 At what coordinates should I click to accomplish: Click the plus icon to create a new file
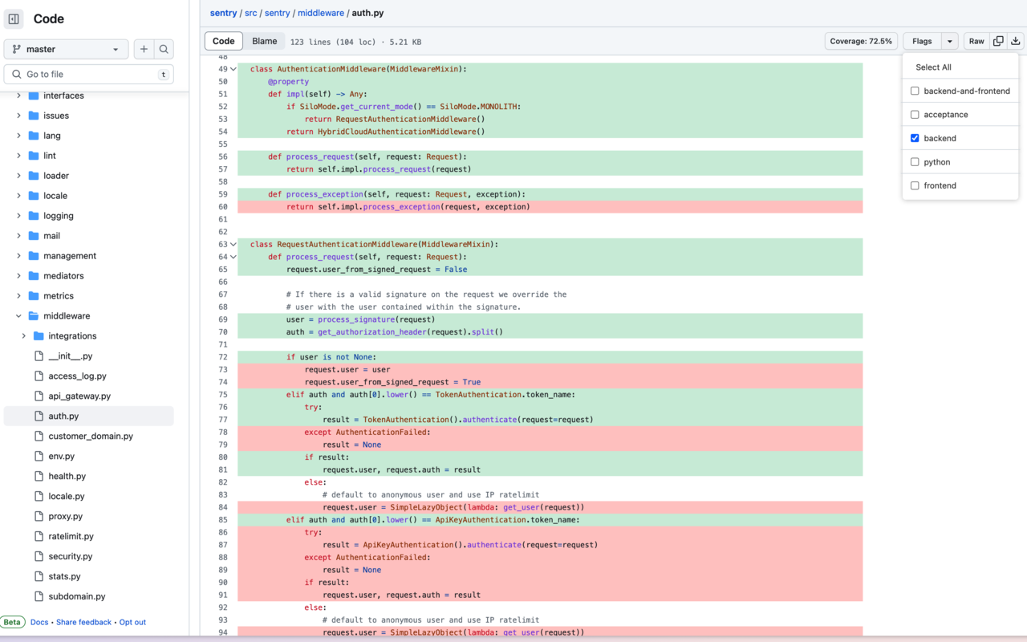coord(144,49)
